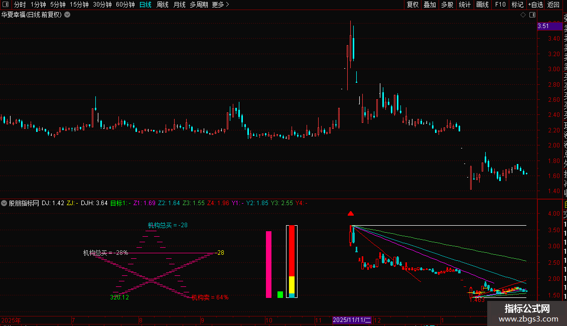Click 返回 to go back
Screen dimensions: 567x326
tap(553, 5)
